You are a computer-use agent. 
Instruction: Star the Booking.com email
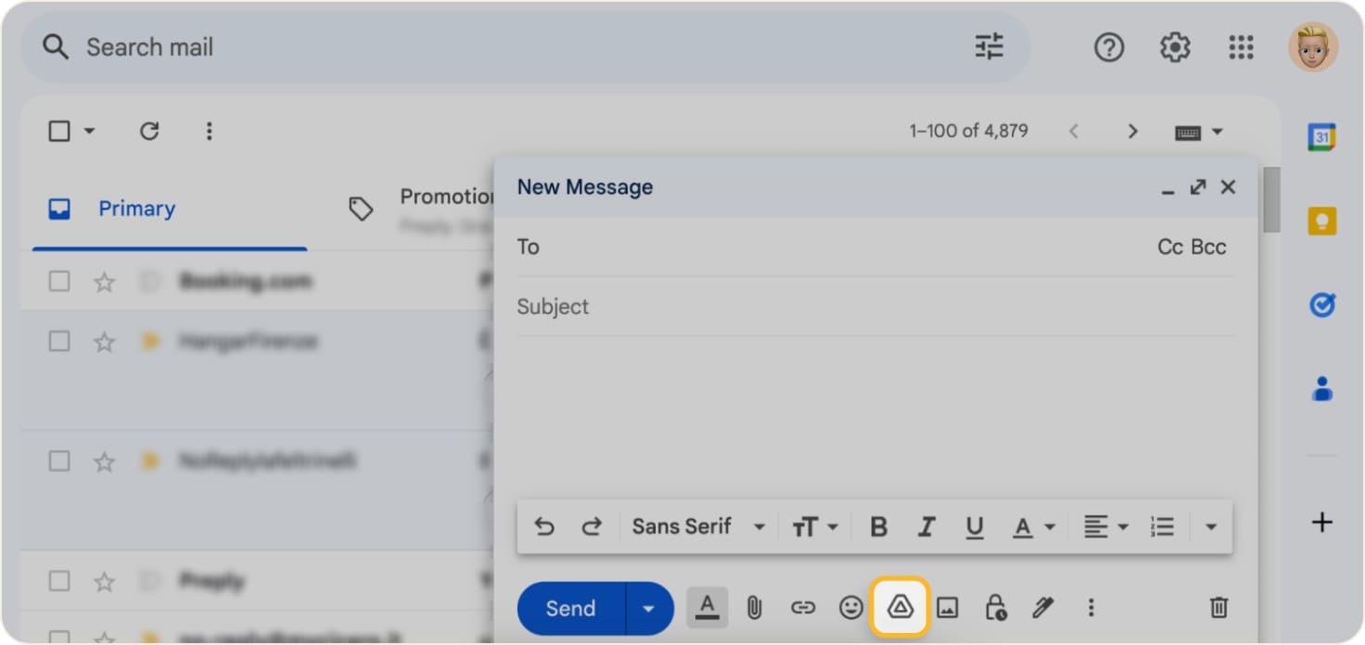click(104, 281)
